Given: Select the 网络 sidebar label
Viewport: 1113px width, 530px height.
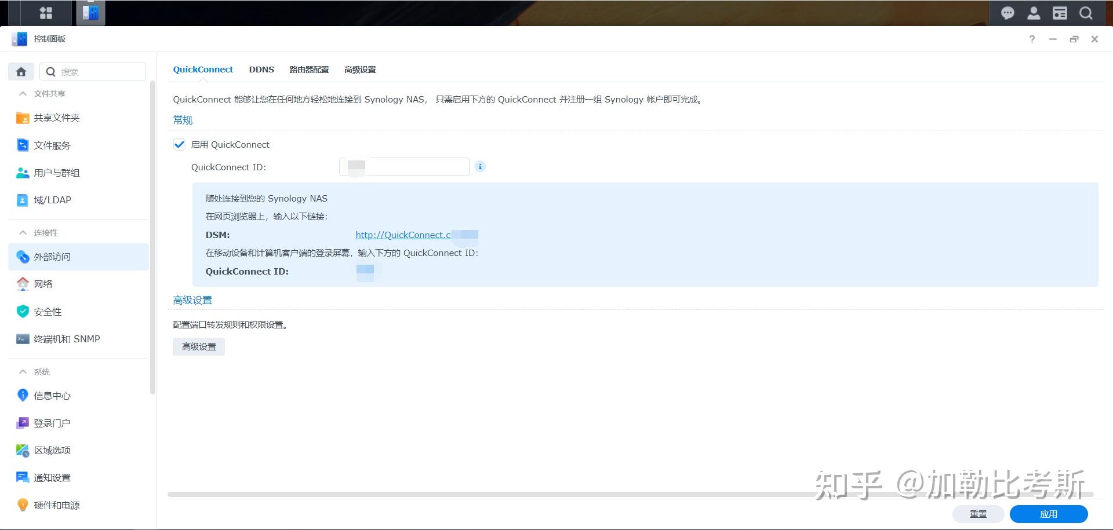Looking at the screenshot, I should point(43,284).
